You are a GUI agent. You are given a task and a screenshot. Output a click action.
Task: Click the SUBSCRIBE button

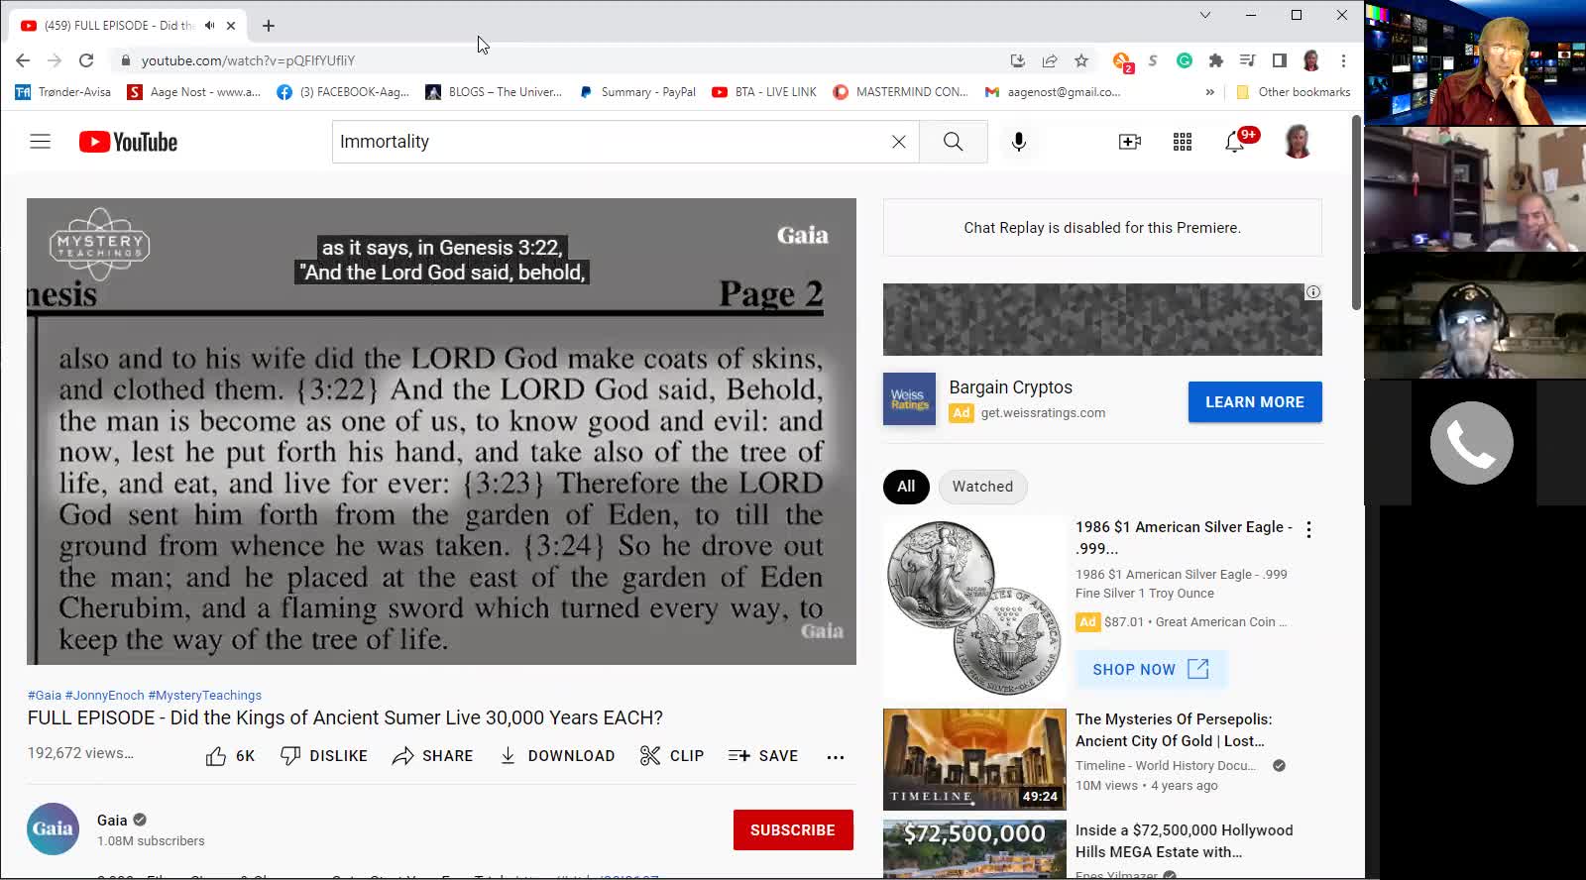pos(793,830)
